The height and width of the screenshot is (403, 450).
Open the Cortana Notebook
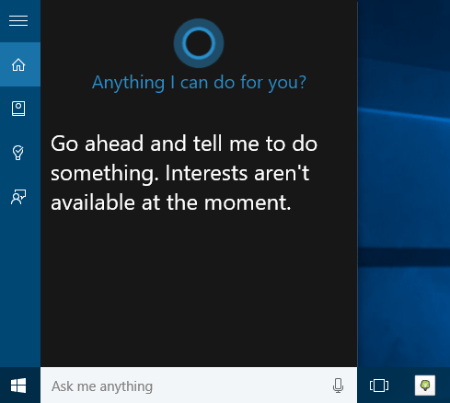point(18,109)
